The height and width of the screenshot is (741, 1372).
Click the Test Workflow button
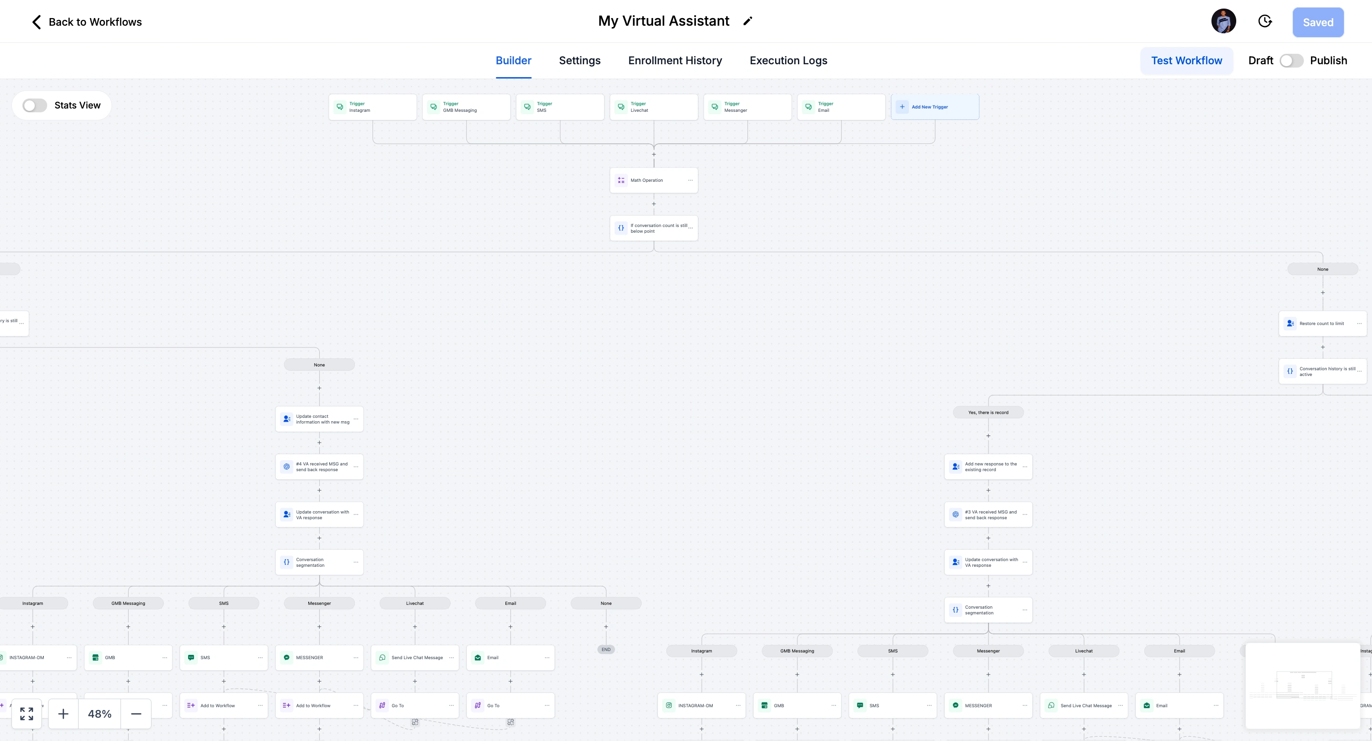pos(1186,60)
